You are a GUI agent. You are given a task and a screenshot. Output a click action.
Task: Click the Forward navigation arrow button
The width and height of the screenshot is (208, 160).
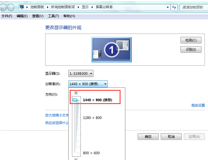11,7
